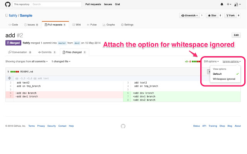Click the README.md file name
This screenshot has width=247, height=154.
pyautogui.click(x=27, y=72)
